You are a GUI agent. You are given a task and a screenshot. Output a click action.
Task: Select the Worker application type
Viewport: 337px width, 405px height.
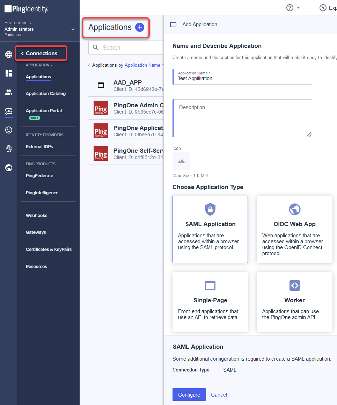pyautogui.click(x=294, y=302)
